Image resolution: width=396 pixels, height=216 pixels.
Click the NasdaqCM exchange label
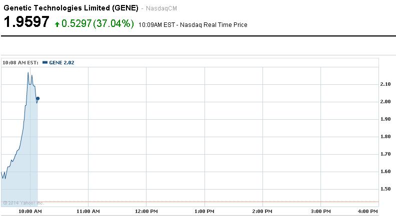coord(161,9)
